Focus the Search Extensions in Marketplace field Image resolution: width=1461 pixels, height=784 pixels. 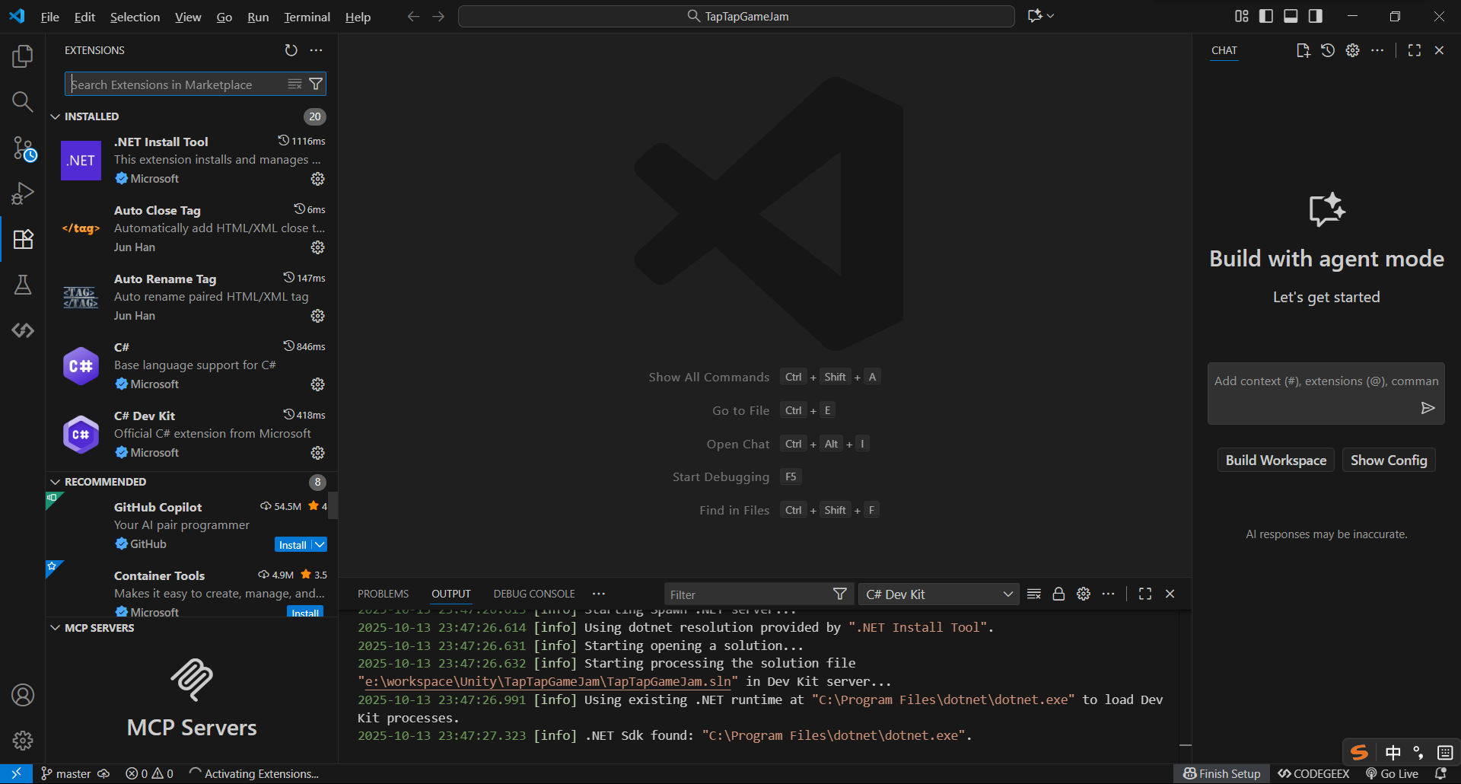(175, 84)
